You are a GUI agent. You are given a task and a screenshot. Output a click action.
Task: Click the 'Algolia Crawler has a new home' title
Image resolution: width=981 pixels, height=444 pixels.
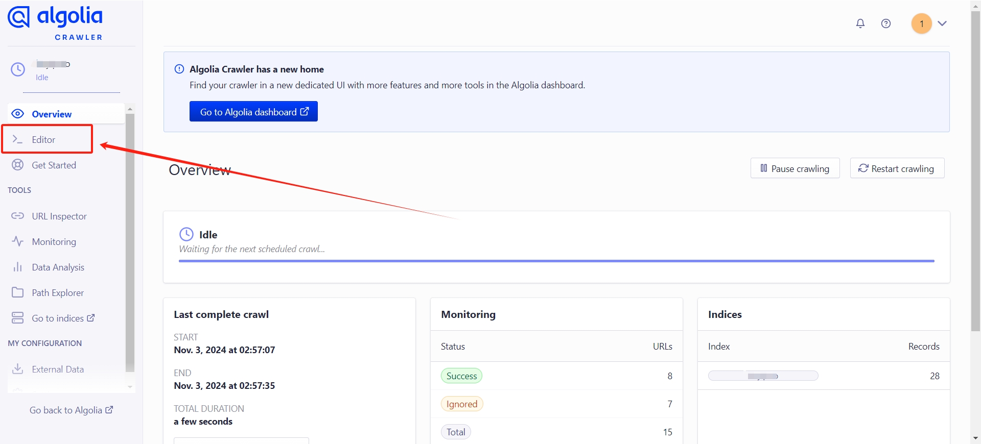pos(256,69)
